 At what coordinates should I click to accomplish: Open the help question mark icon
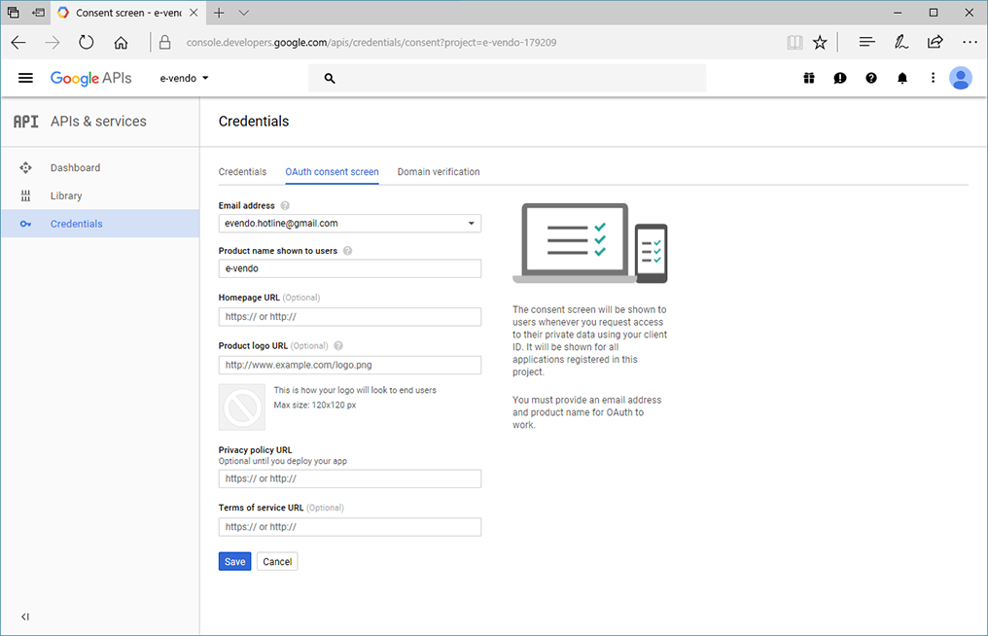870,78
